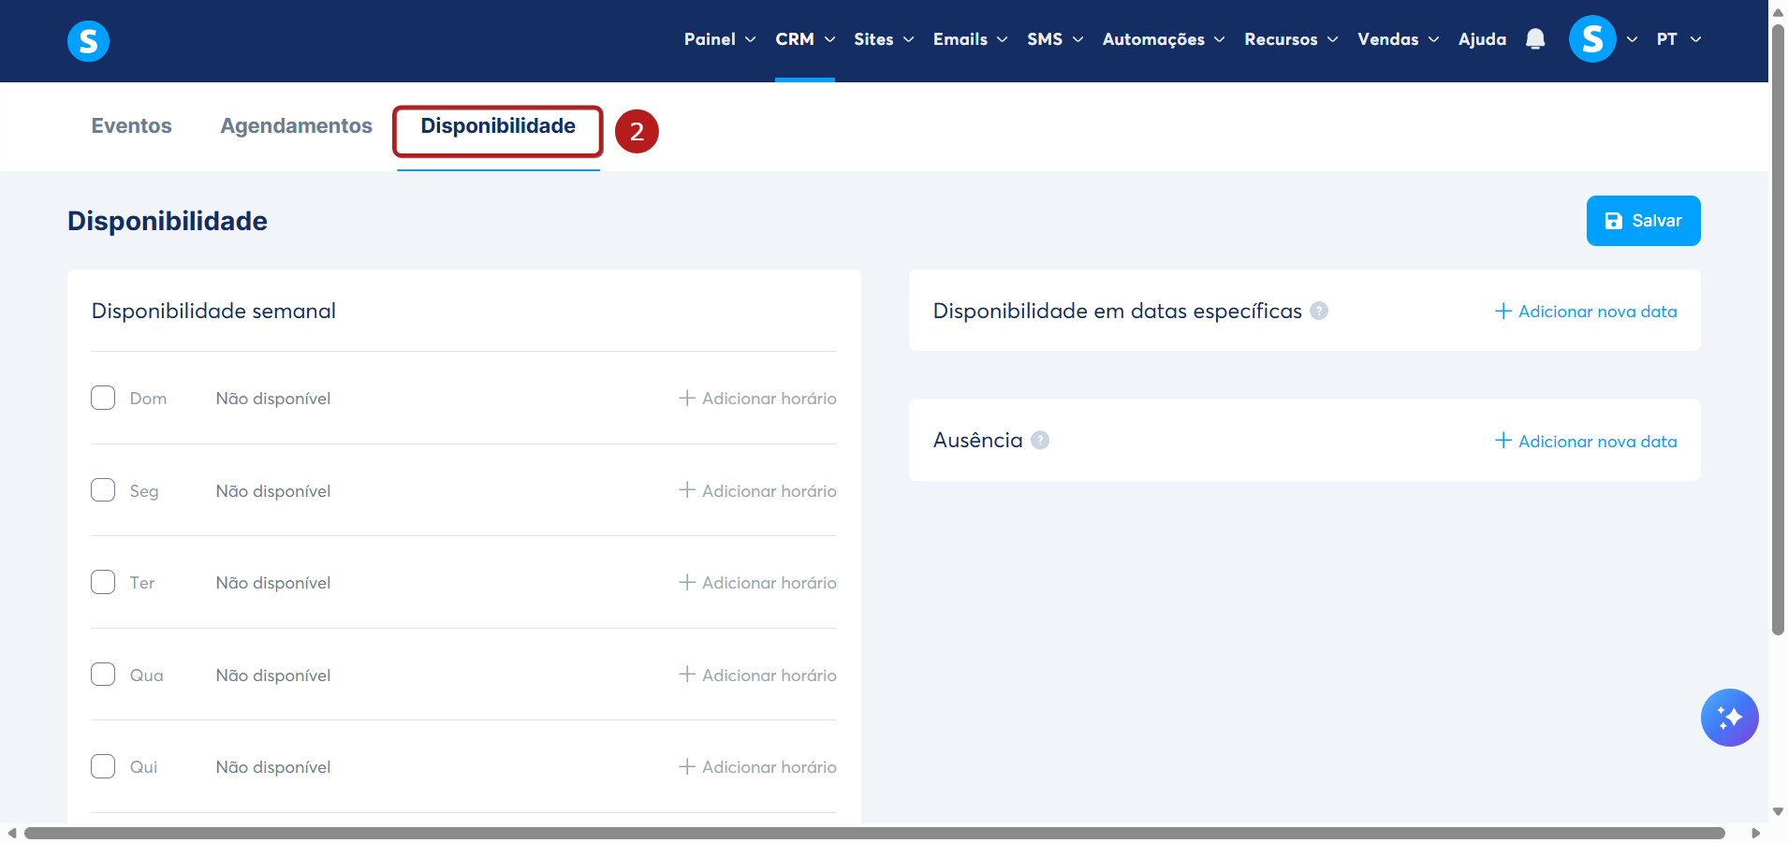Click the Systeme logo at top left

tap(88, 41)
